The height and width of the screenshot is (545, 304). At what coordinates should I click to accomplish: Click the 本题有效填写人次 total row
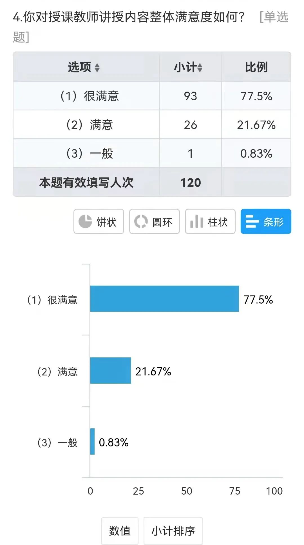pyautogui.click(x=152, y=182)
